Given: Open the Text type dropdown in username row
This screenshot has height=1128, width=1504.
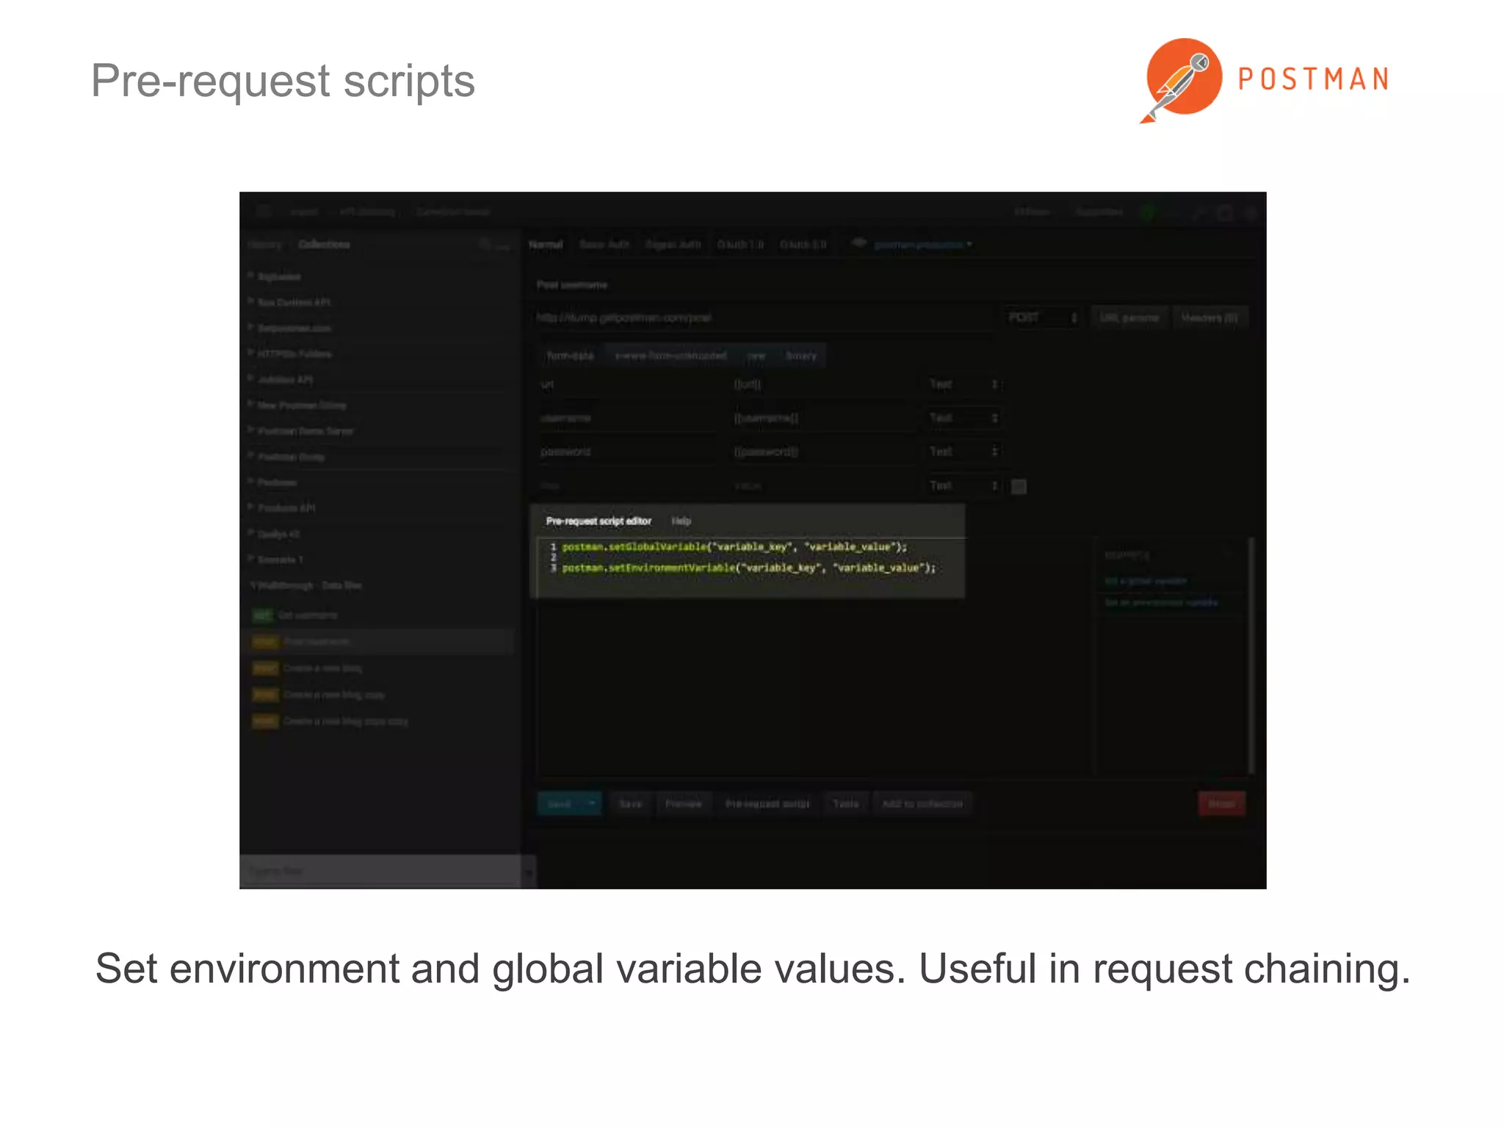Looking at the screenshot, I should tap(963, 418).
